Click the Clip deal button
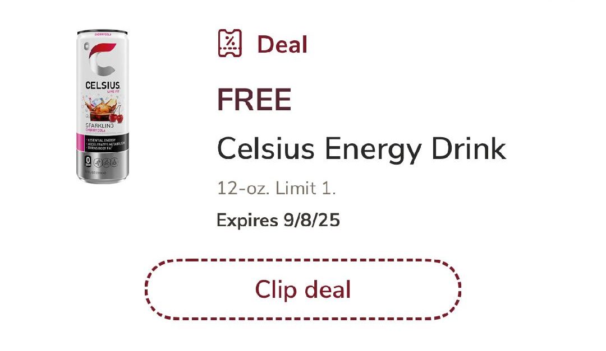The height and width of the screenshot is (351, 606). (x=302, y=289)
